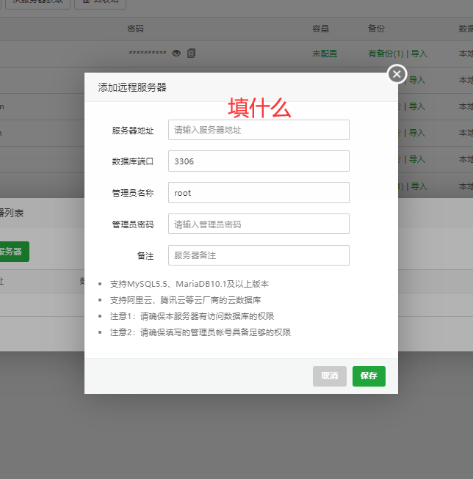Click the masked password asterisks text

coord(148,53)
